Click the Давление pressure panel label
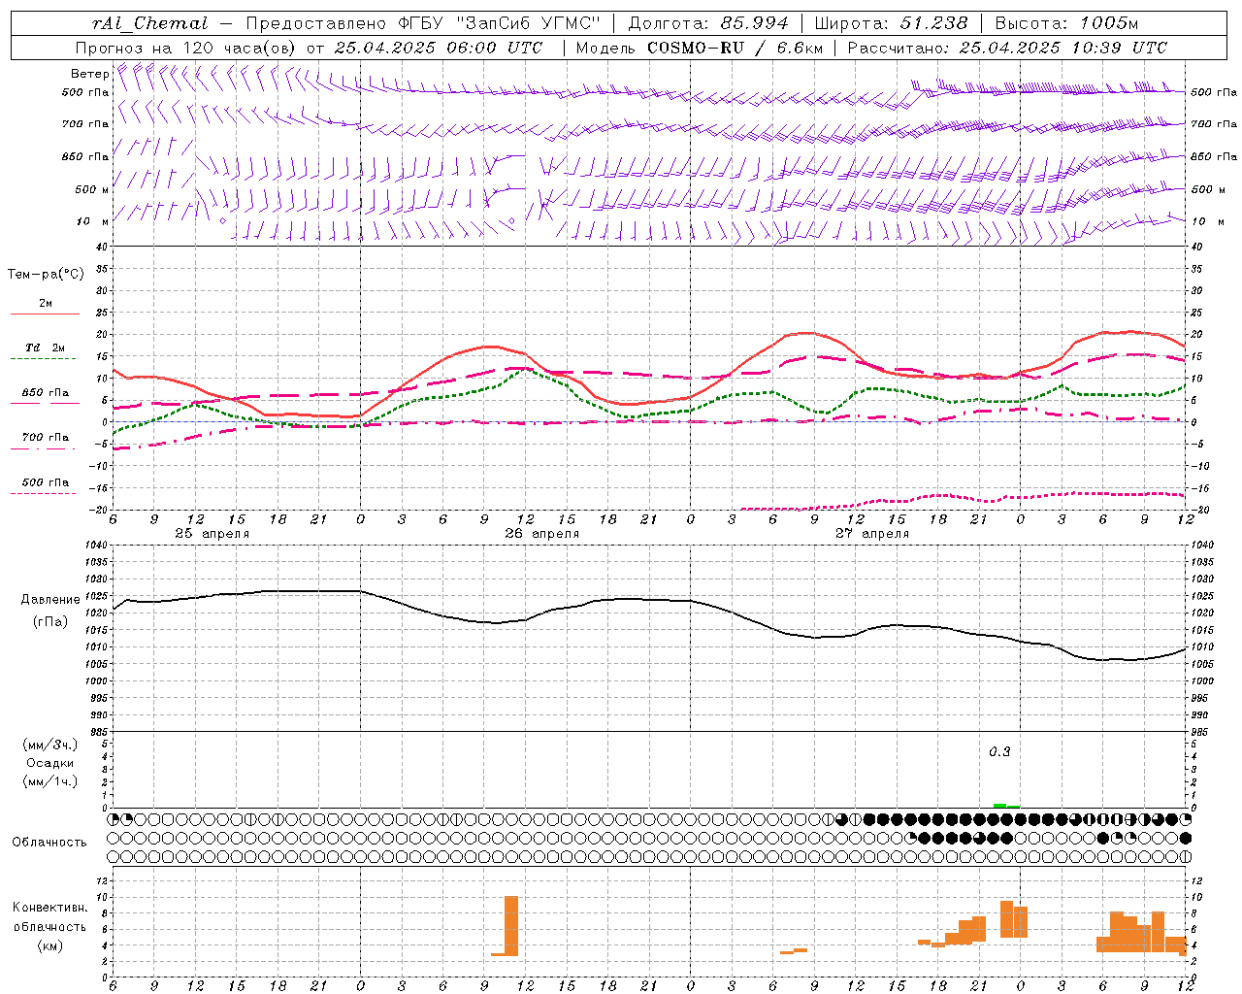 (50, 599)
